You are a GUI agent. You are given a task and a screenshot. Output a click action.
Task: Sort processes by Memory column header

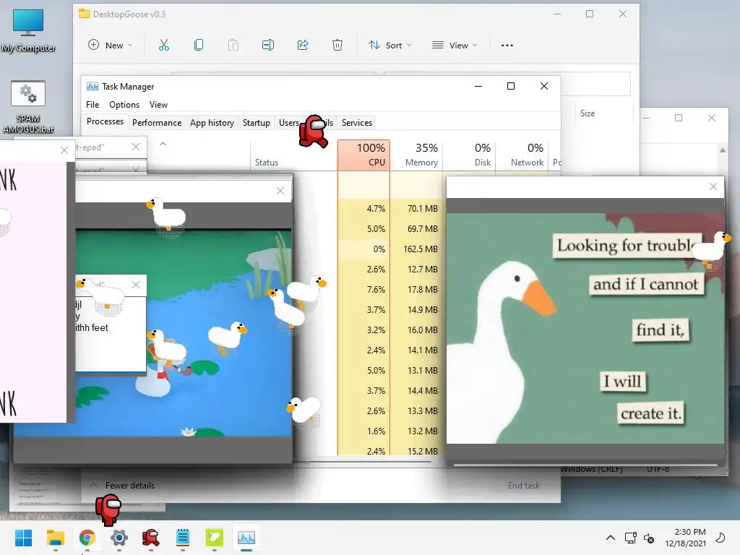(x=416, y=155)
